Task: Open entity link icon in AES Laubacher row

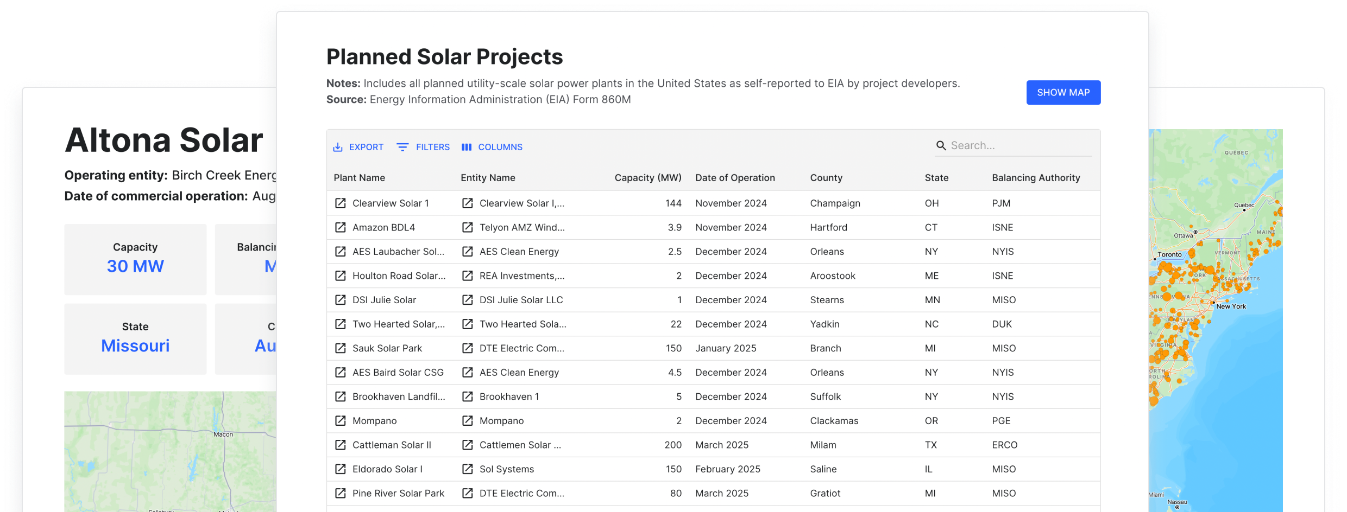Action: [x=467, y=252]
